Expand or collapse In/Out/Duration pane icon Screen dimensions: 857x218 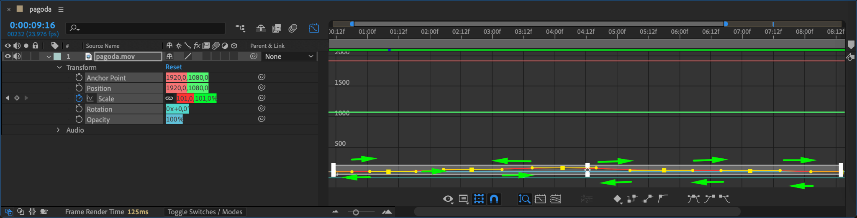pyautogui.click(x=32, y=212)
